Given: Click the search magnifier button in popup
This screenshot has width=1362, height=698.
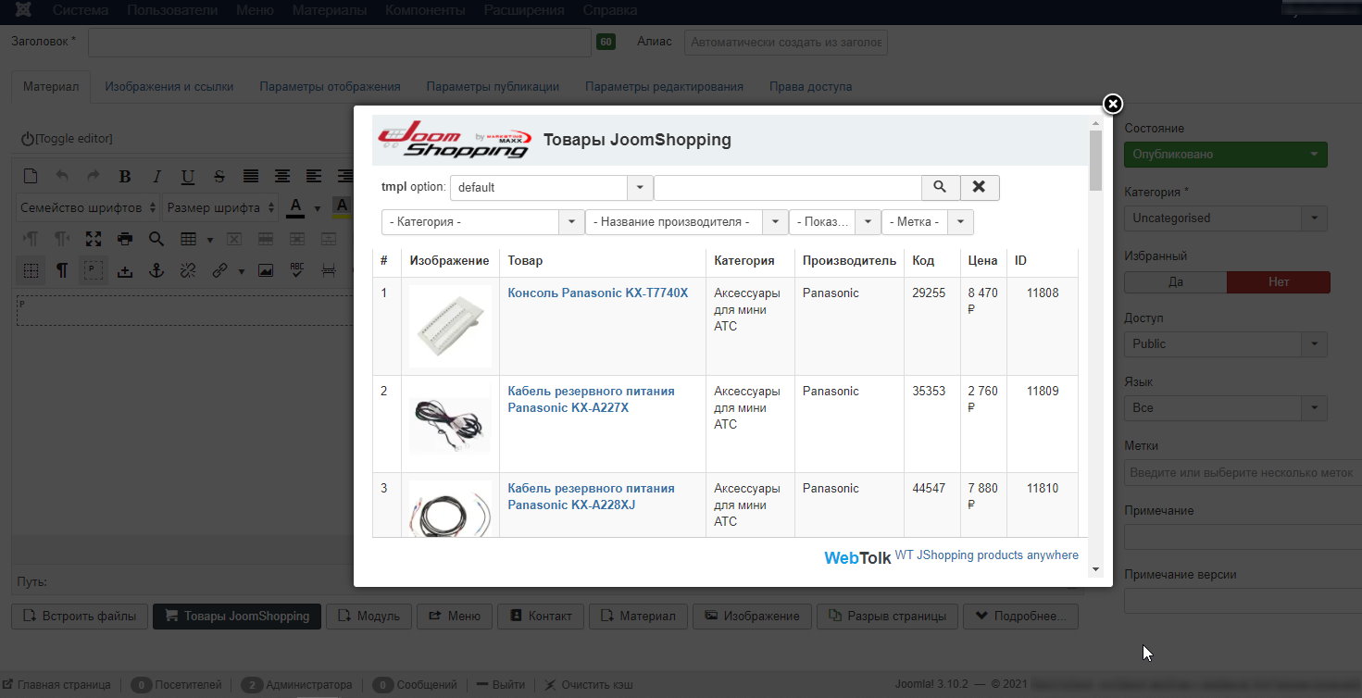Looking at the screenshot, I should [x=940, y=187].
